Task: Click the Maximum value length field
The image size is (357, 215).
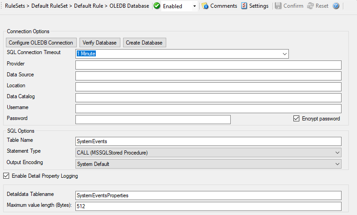Action: tap(208, 206)
